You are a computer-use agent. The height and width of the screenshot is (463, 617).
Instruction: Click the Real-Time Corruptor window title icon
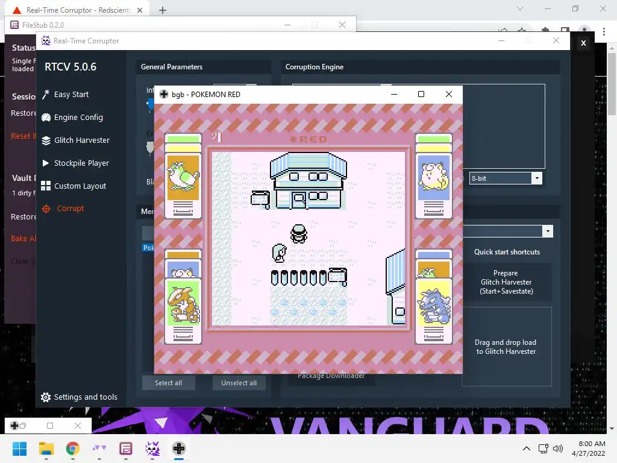[46, 40]
